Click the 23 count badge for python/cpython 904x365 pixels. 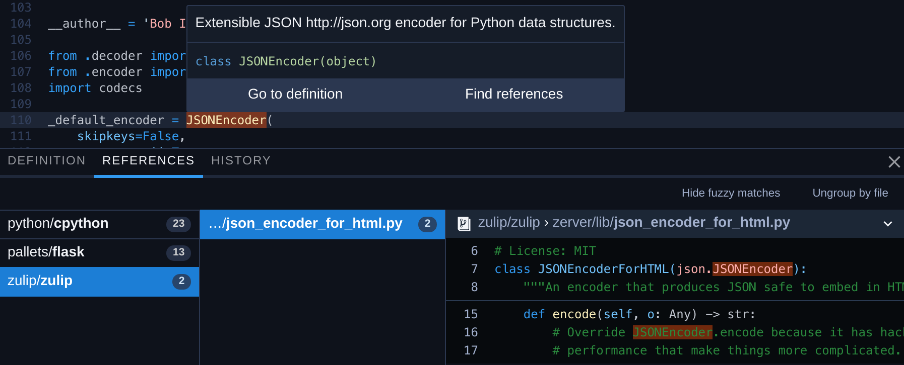tap(178, 224)
